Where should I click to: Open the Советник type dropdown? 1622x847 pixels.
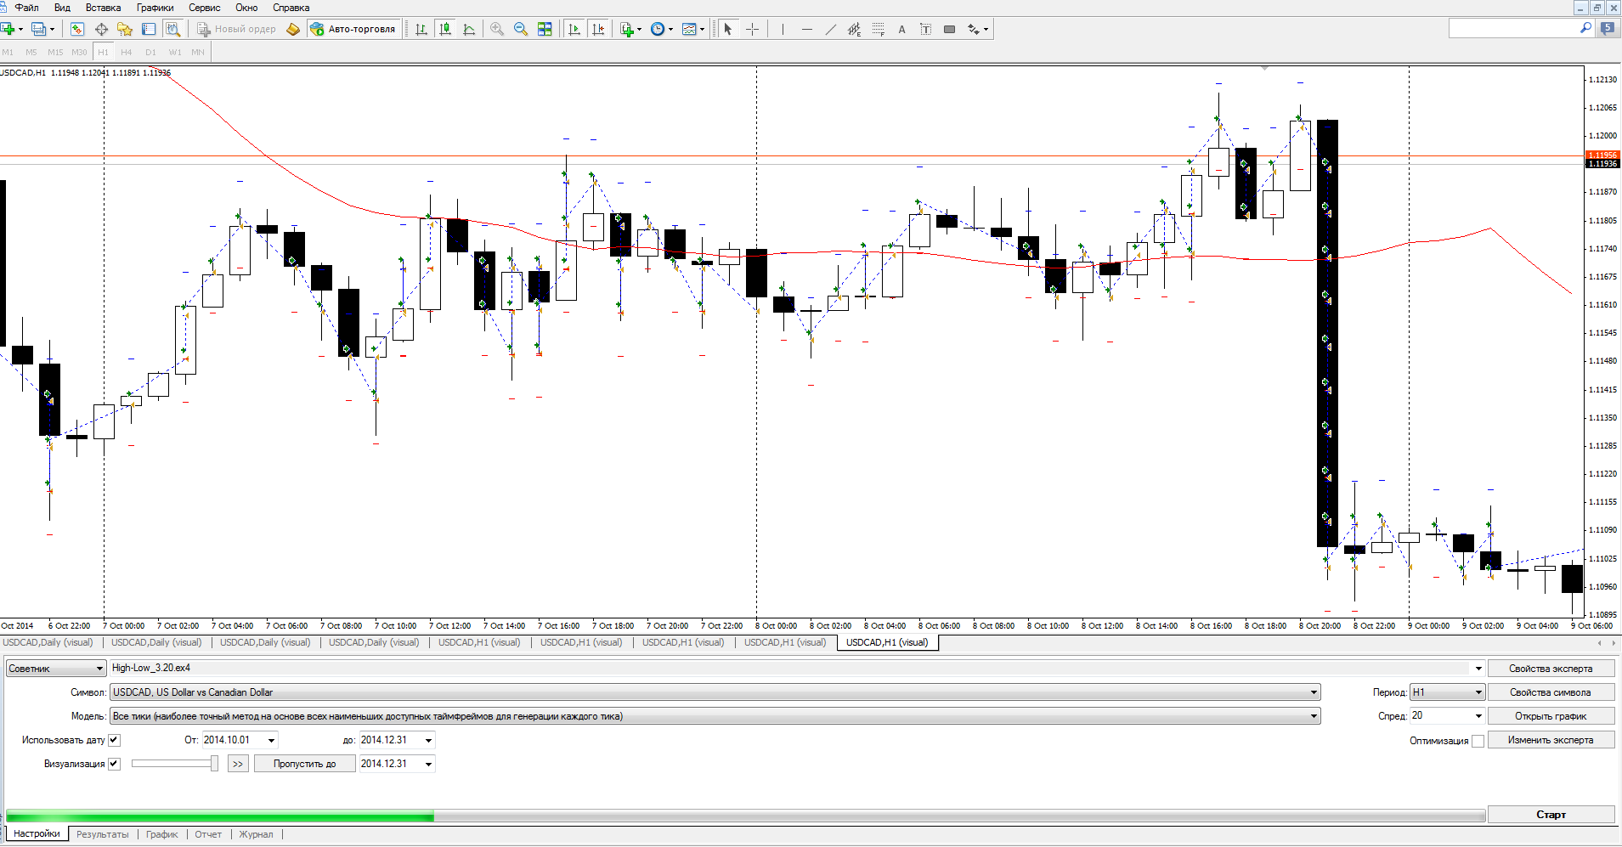[56, 669]
